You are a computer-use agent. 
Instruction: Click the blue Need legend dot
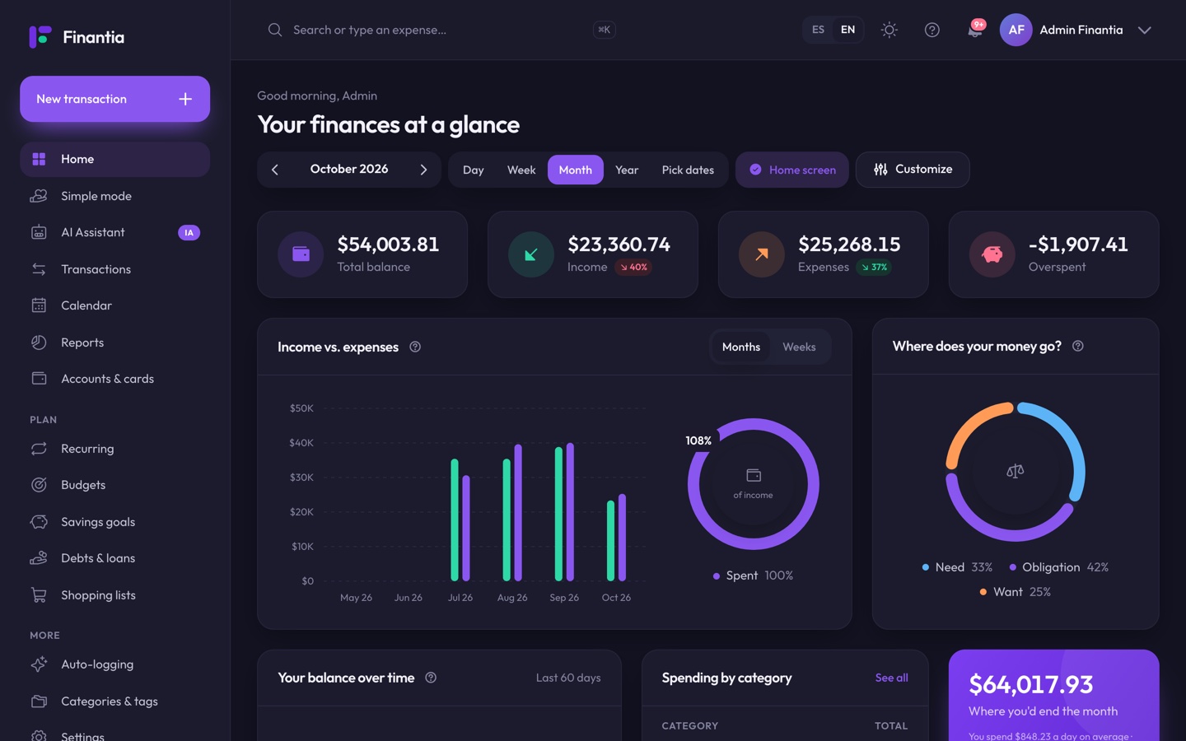click(926, 567)
